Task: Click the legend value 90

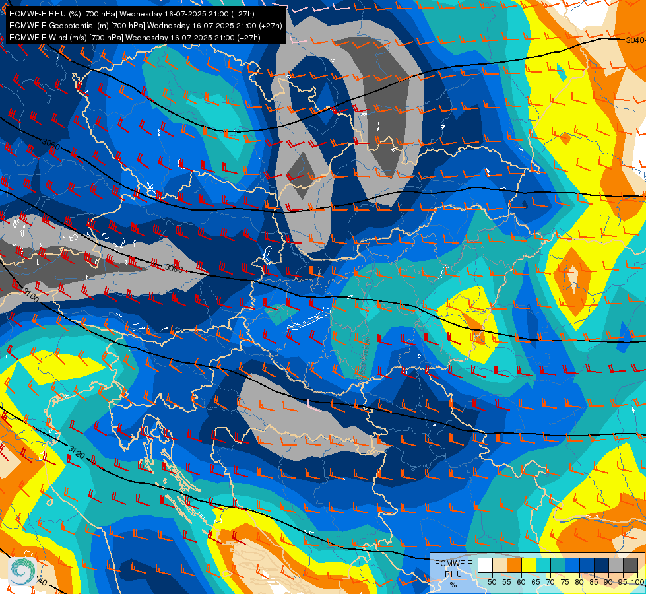Action: (608, 582)
